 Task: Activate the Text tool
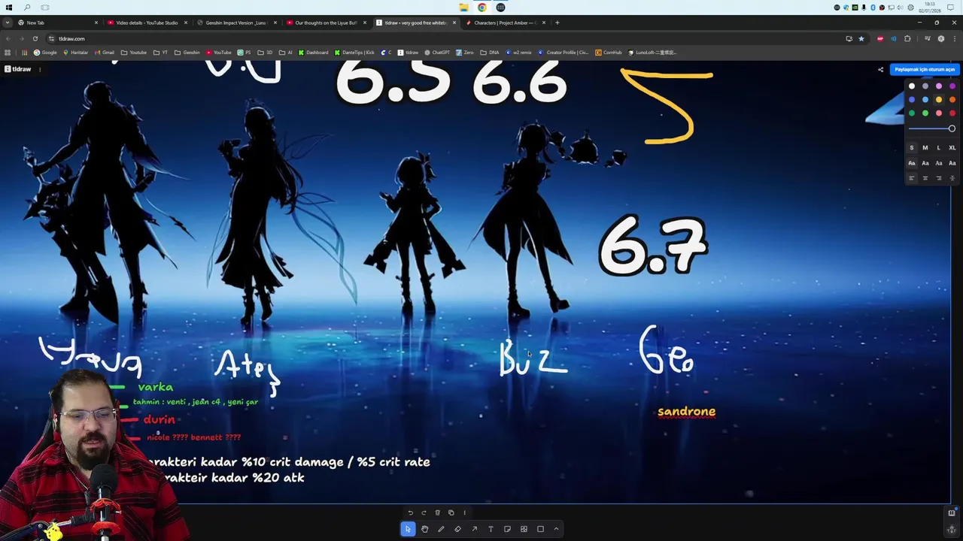tap(491, 529)
